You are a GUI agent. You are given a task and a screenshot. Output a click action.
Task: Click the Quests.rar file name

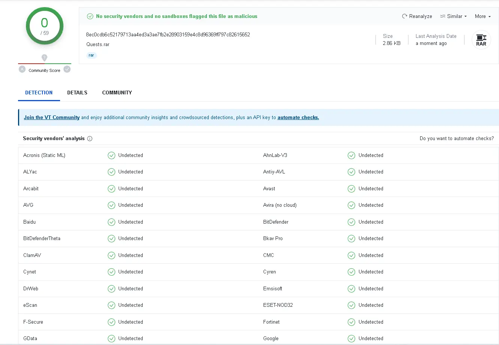click(98, 44)
